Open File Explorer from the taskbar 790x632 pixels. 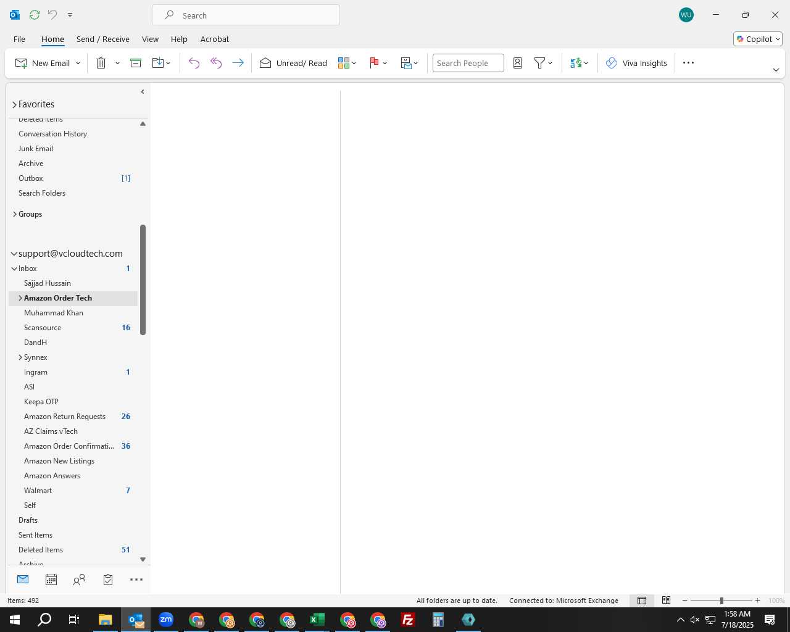(106, 620)
